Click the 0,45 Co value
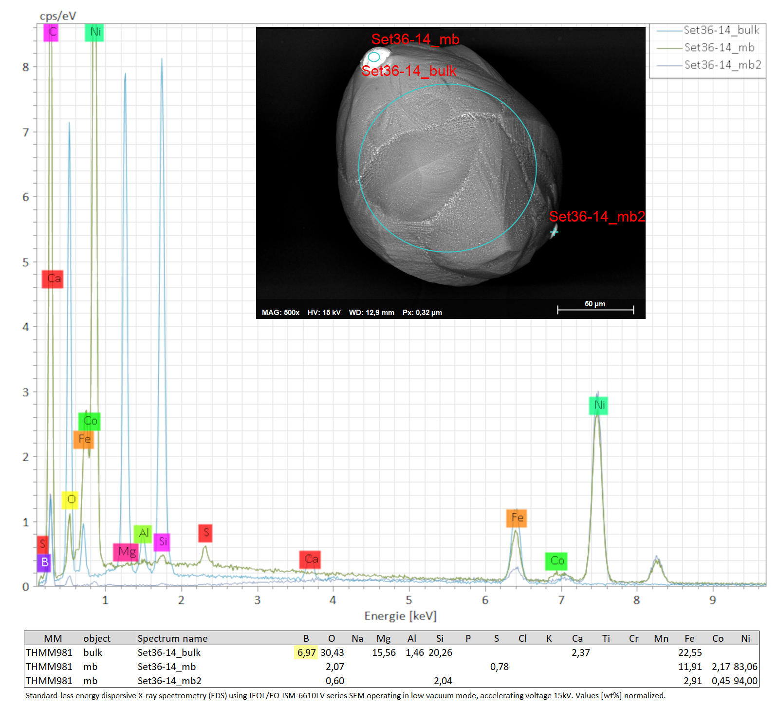 (721, 681)
